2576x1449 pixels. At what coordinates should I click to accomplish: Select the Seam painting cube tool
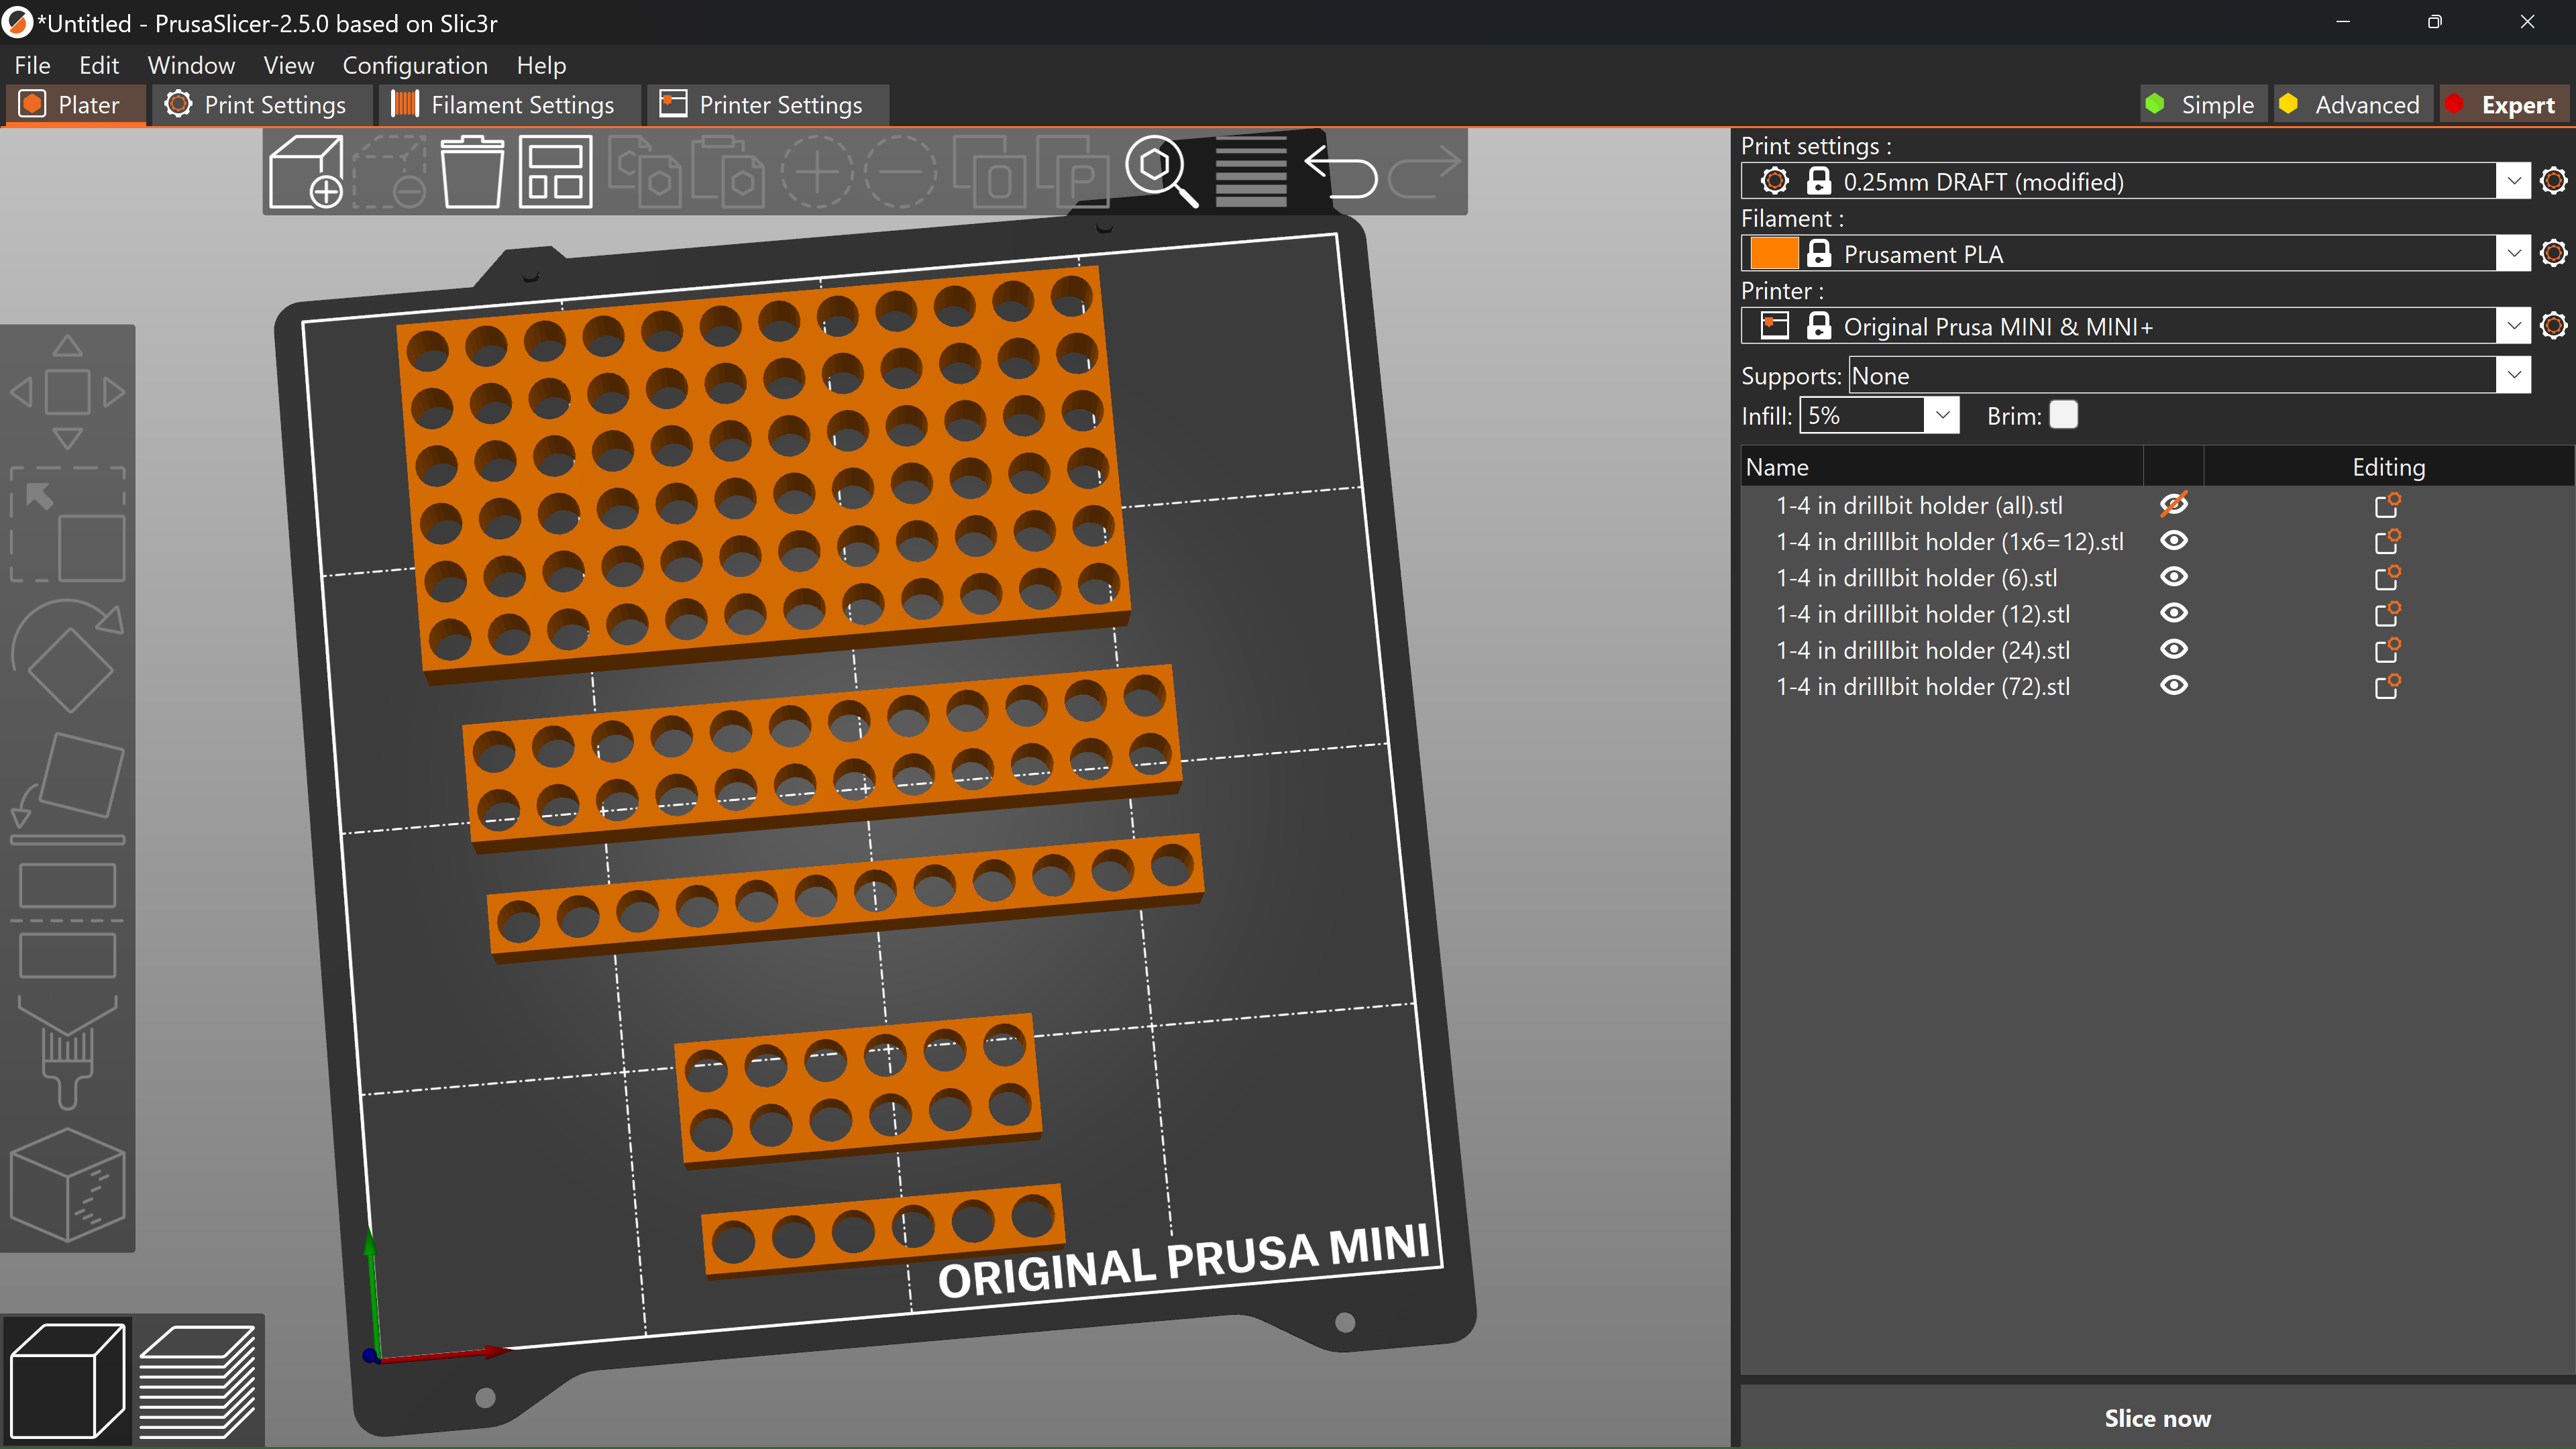point(67,1184)
